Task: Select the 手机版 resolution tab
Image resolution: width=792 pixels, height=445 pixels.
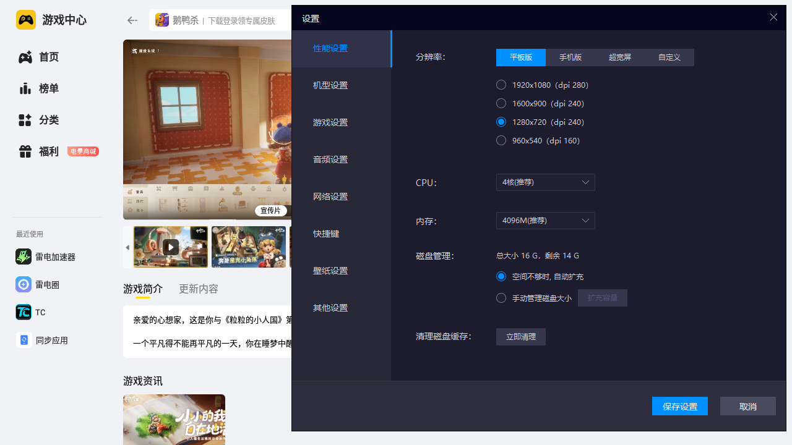Action: point(570,57)
